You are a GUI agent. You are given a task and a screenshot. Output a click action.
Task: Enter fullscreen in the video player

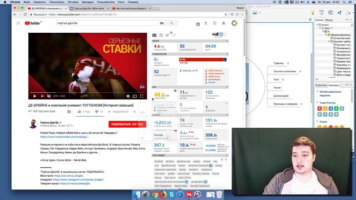click(141, 96)
